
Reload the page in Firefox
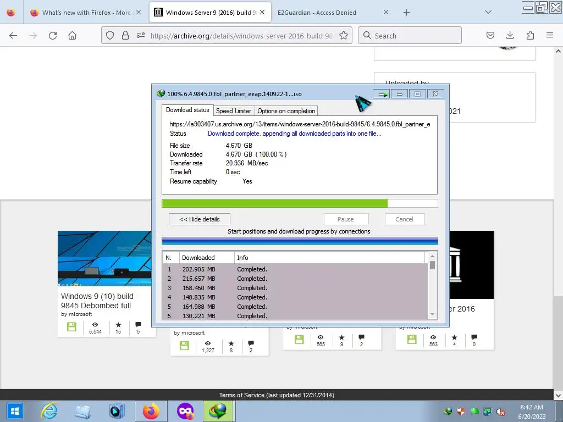[x=53, y=36]
